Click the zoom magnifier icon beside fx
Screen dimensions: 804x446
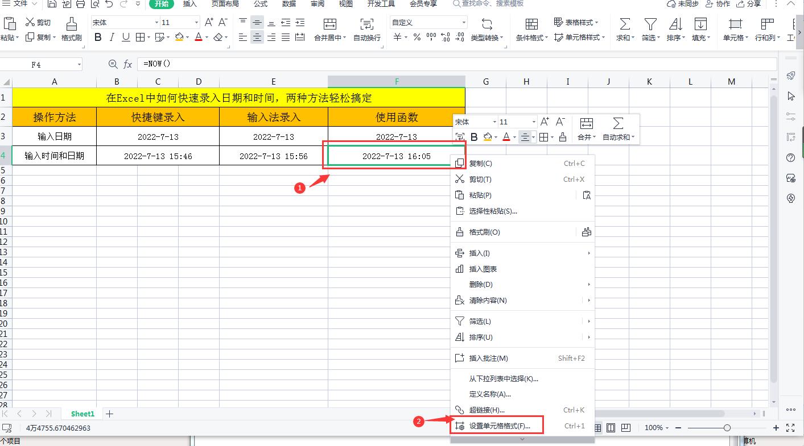tap(113, 64)
